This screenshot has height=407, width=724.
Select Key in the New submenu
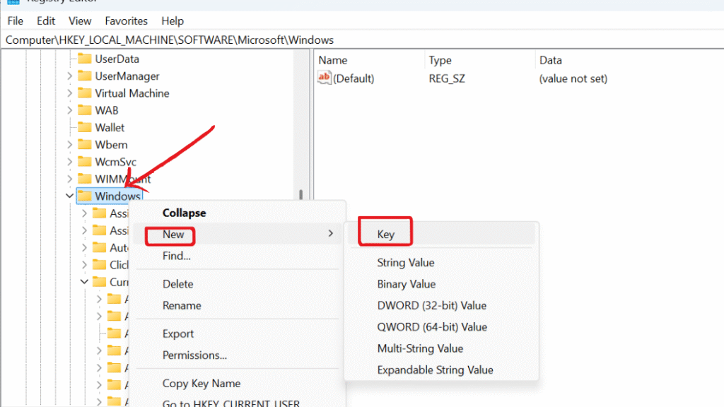click(443, 235)
